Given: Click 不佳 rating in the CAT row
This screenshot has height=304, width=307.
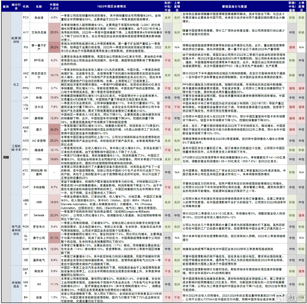Looking at the screenshot, I should 168,187.
